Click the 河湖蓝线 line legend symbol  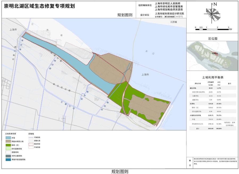(31, 137)
